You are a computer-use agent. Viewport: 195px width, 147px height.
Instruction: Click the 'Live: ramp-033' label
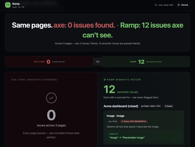tap(166, 5)
